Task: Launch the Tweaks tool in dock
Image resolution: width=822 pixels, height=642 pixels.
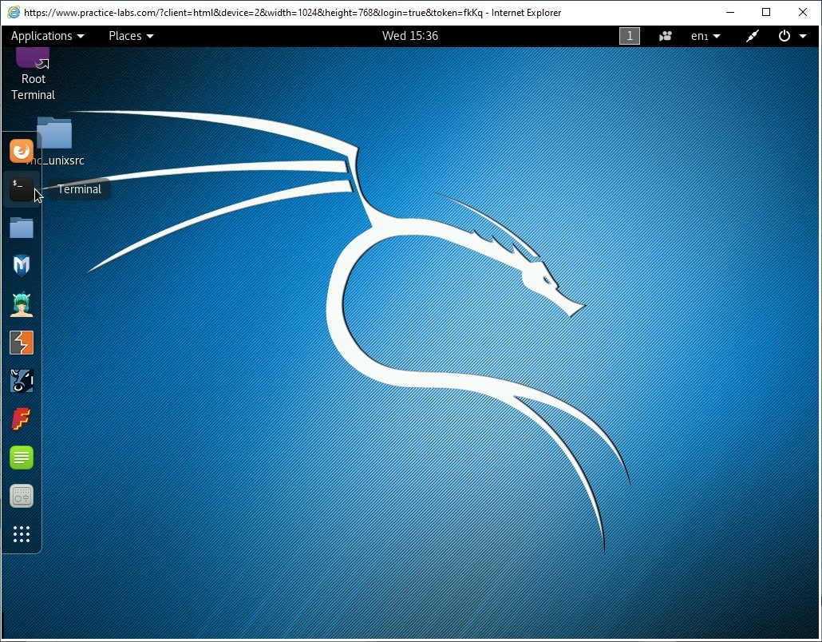Action: coord(22,496)
